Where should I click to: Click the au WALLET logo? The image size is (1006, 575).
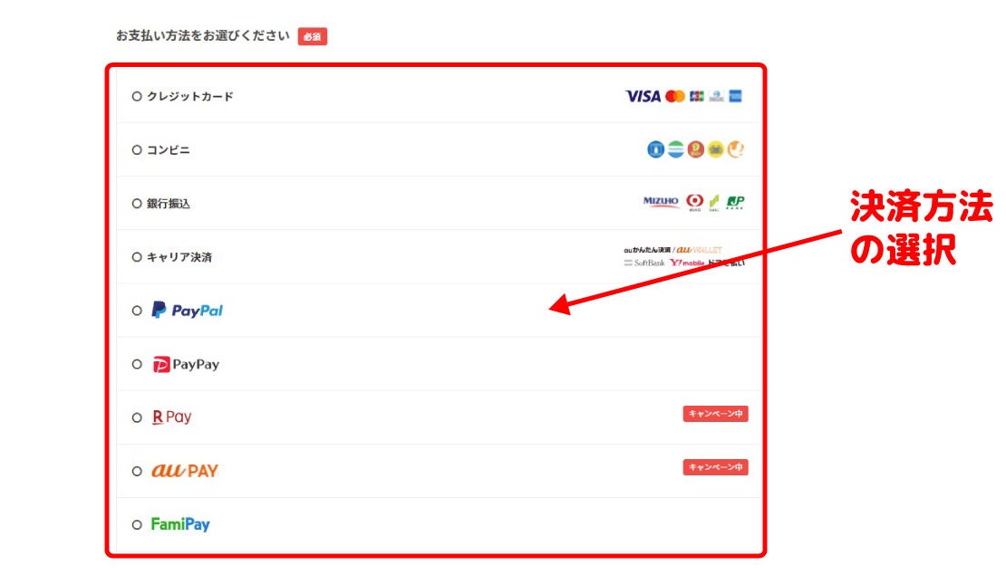coord(699,250)
